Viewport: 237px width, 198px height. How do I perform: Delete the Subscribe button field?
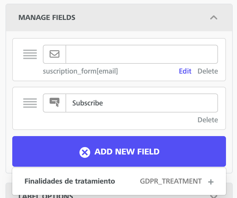tap(208, 120)
